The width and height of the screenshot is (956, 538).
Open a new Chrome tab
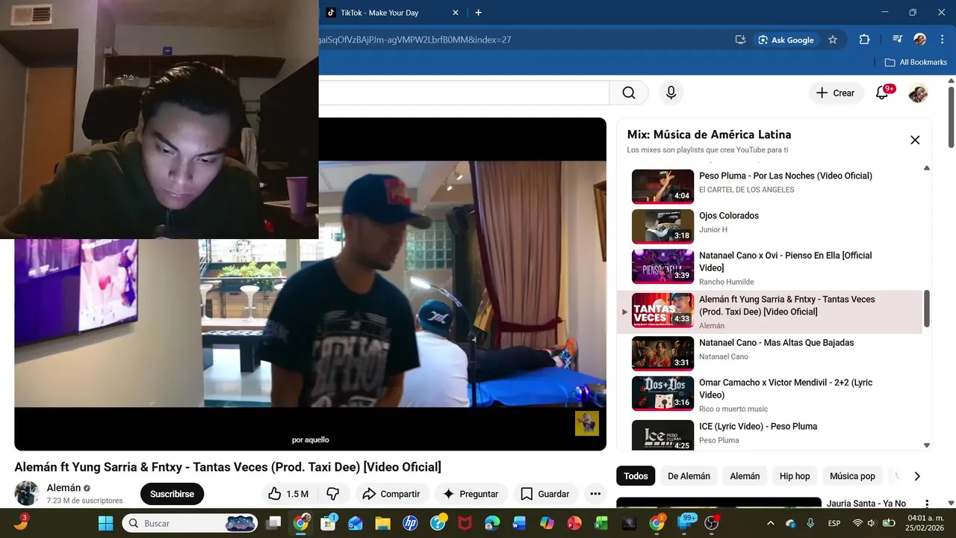pos(479,13)
